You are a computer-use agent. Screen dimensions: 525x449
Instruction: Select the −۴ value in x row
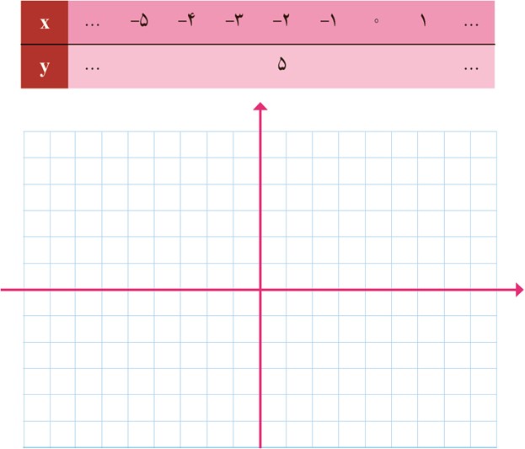186,21
